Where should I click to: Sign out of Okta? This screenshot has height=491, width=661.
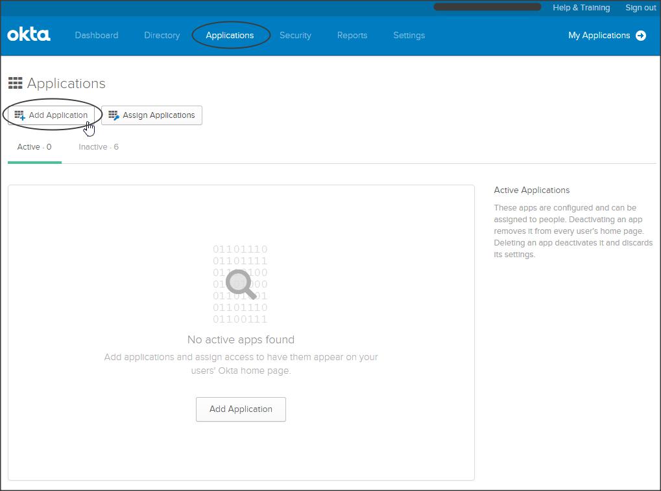click(641, 8)
